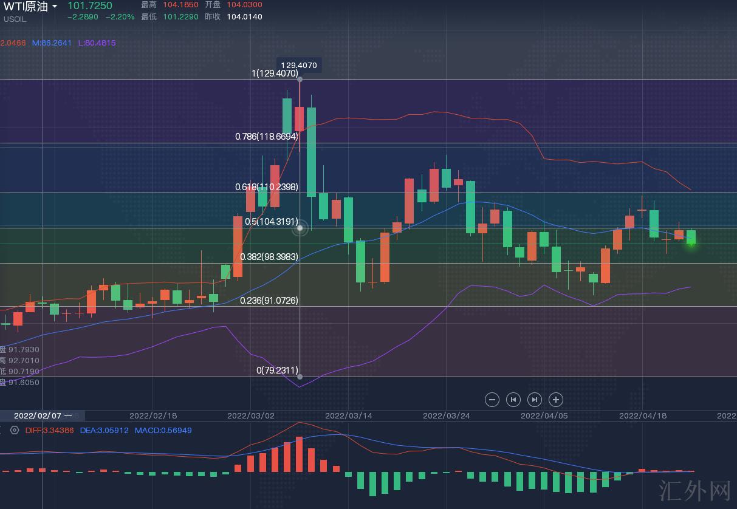
Task: Click the blue M:86.2641 Bollinger mid-band label
Action: (52, 43)
